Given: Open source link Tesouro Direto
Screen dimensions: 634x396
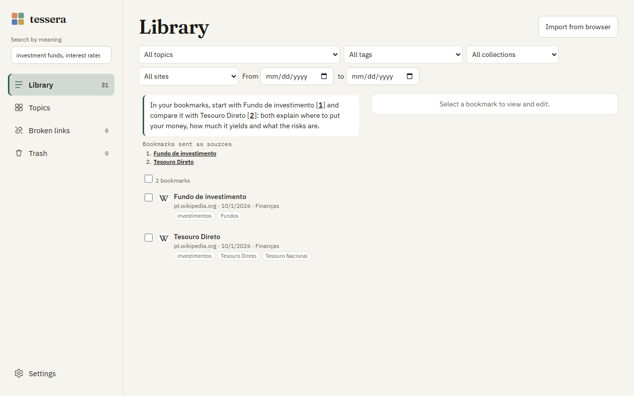Looking at the screenshot, I should point(173,162).
